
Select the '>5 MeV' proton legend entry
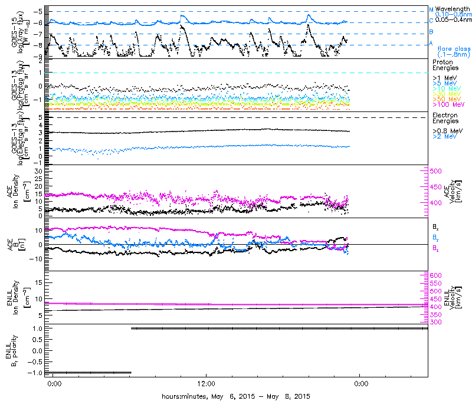445,83
